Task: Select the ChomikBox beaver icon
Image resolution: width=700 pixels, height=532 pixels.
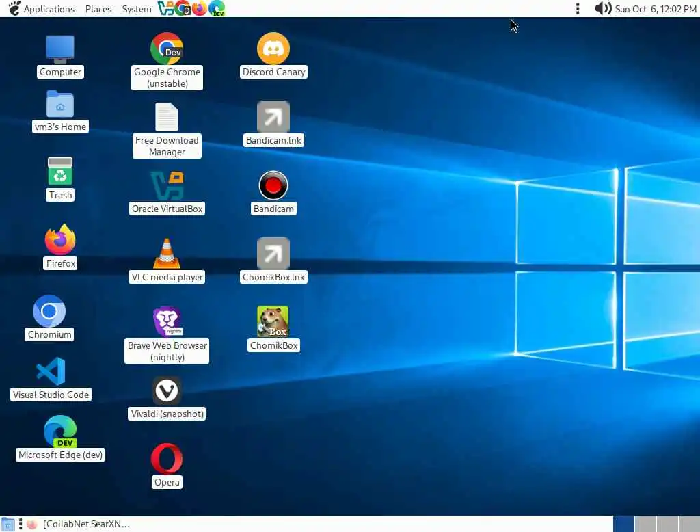Action: (273, 322)
